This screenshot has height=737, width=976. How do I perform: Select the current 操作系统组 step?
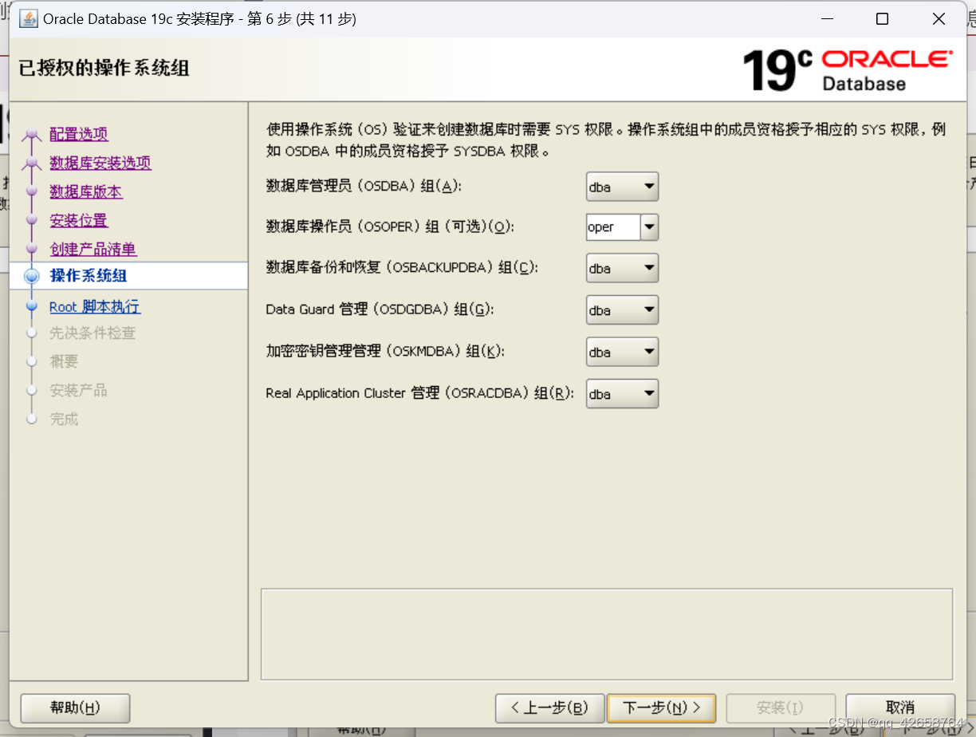(89, 276)
